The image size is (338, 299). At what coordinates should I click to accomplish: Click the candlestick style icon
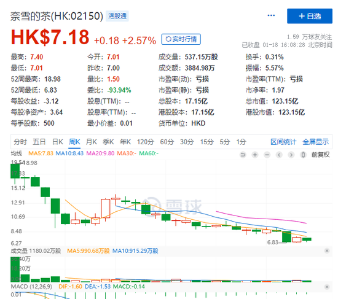click(x=303, y=155)
